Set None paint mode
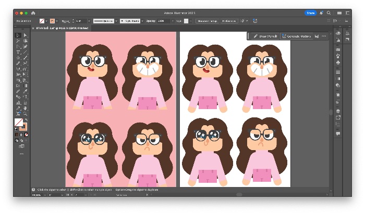 26,135
